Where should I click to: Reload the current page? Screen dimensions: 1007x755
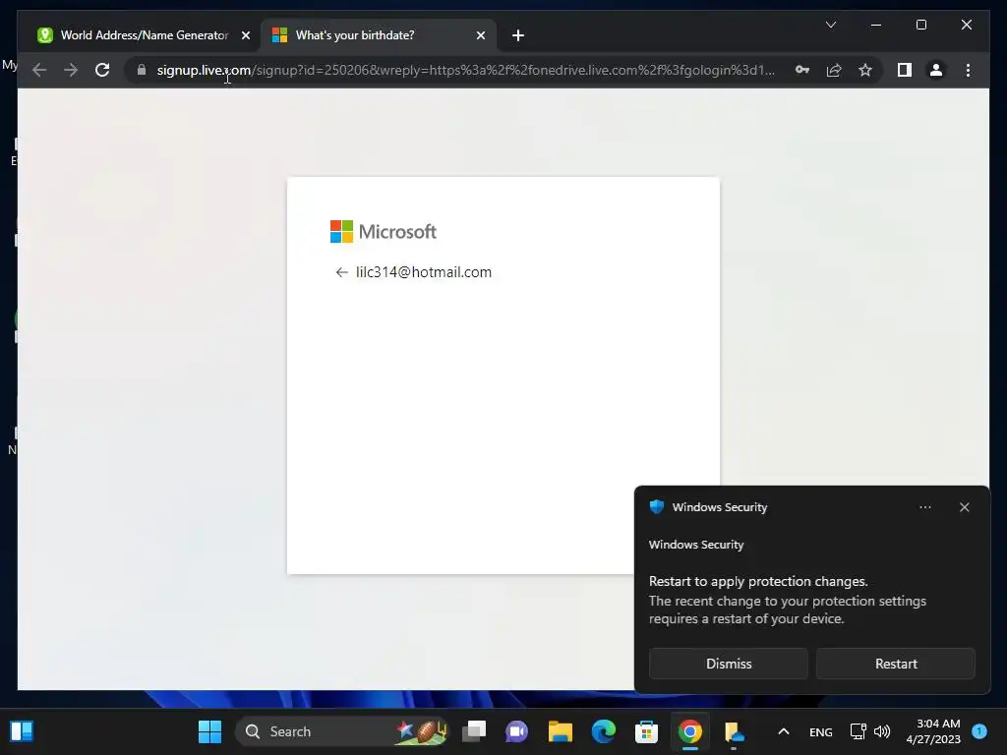[x=102, y=70]
